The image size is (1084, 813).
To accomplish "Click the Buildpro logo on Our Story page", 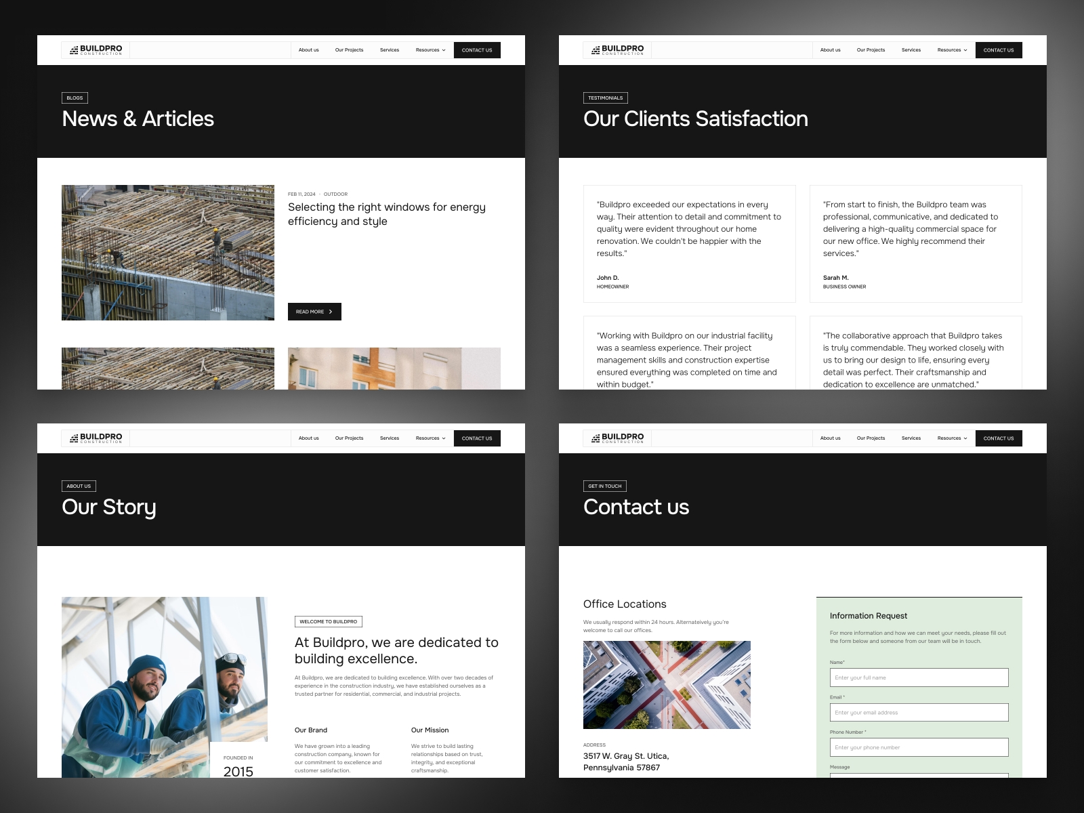I will [x=95, y=438].
